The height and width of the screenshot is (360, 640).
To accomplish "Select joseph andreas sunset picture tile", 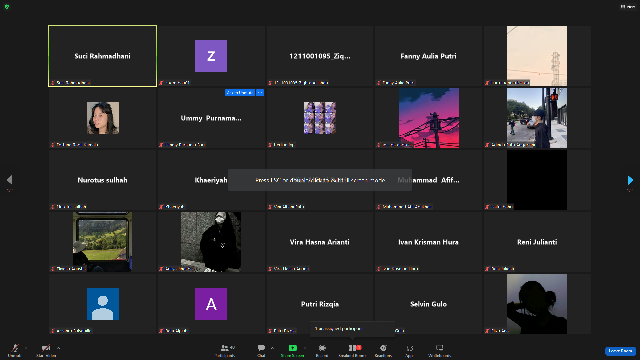I will click(429, 118).
